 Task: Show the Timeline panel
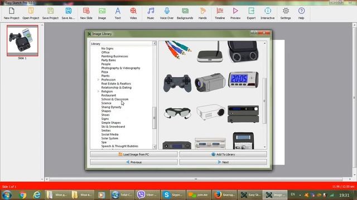(220, 13)
